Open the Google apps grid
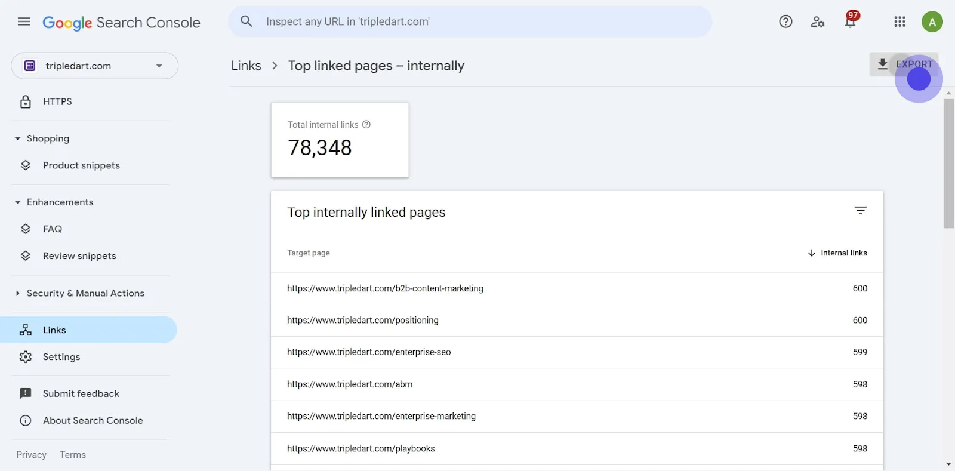This screenshot has width=955, height=471. click(x=899, y=22)
